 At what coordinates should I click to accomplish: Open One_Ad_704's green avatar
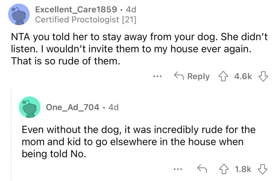click(29, 107)
